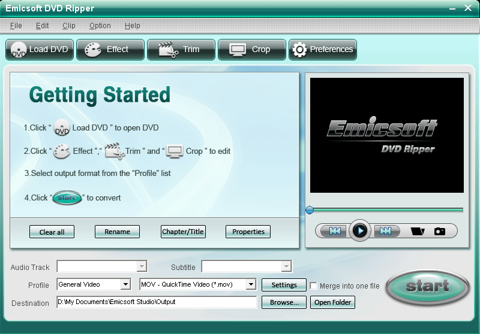Viewport: 480px width, 334px height.
Task: Open the Effect editor from toolbar
Action: coord(110,50)
